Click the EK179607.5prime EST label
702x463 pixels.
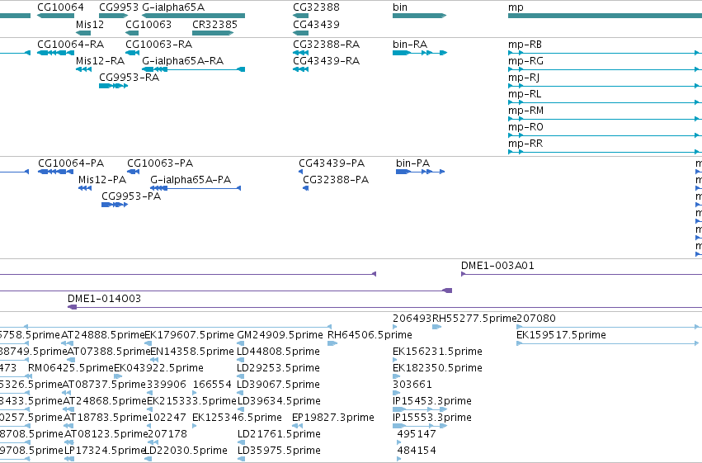pyautogui.click(x=190, y=335)
